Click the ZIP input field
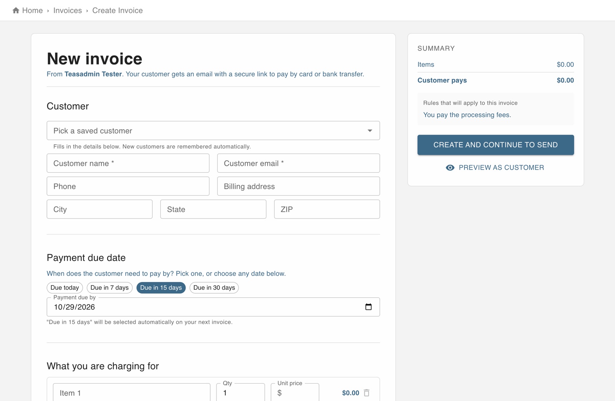The width and height of the screenshot is (615, 401). coord(327,210)
